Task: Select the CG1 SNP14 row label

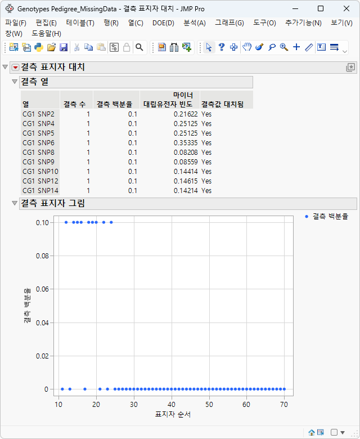Action: [40, 191]
